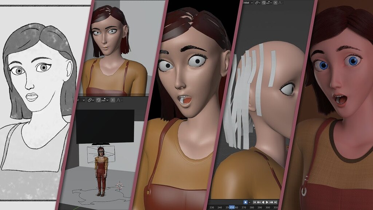Expand orientation dropdown chevron in full-body rig viewport
The image size is (373, 210).
click(x=84, y=100)
